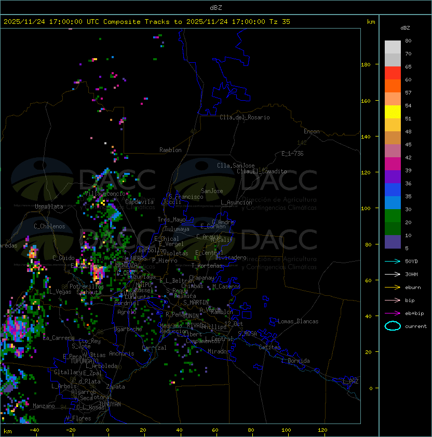Click the dBZ heading above color scale

click(405, 28)
